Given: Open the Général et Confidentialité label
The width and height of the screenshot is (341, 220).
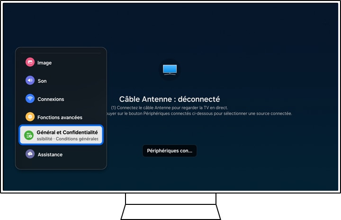Looking at the screenshot, I should (x=67, y=132).
